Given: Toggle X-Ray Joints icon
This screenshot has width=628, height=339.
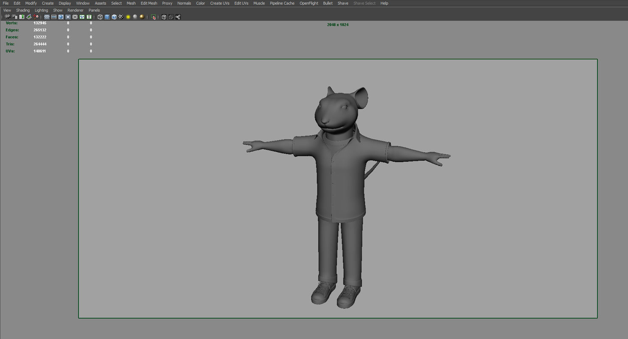Looking at the screenshot, I should coord(178,17).
